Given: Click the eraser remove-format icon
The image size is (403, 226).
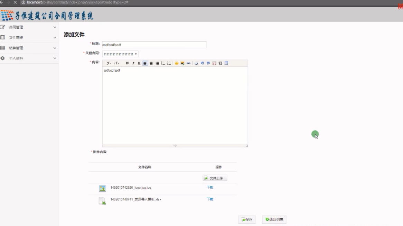Looking at the screenshot, I should click(x=196, y=63).
